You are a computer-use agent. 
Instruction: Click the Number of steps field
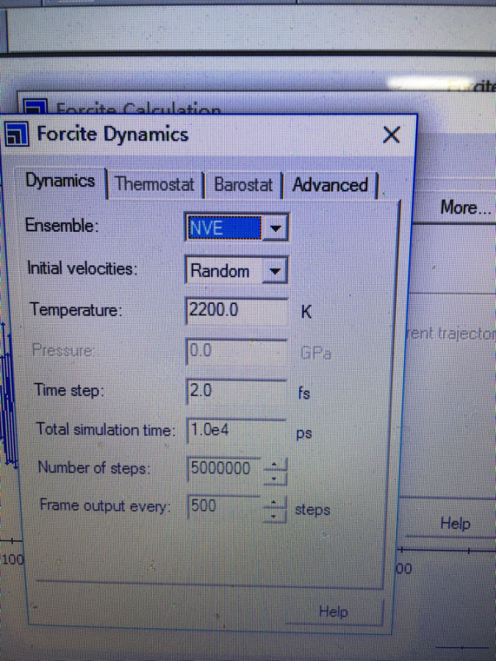(224, 469)
